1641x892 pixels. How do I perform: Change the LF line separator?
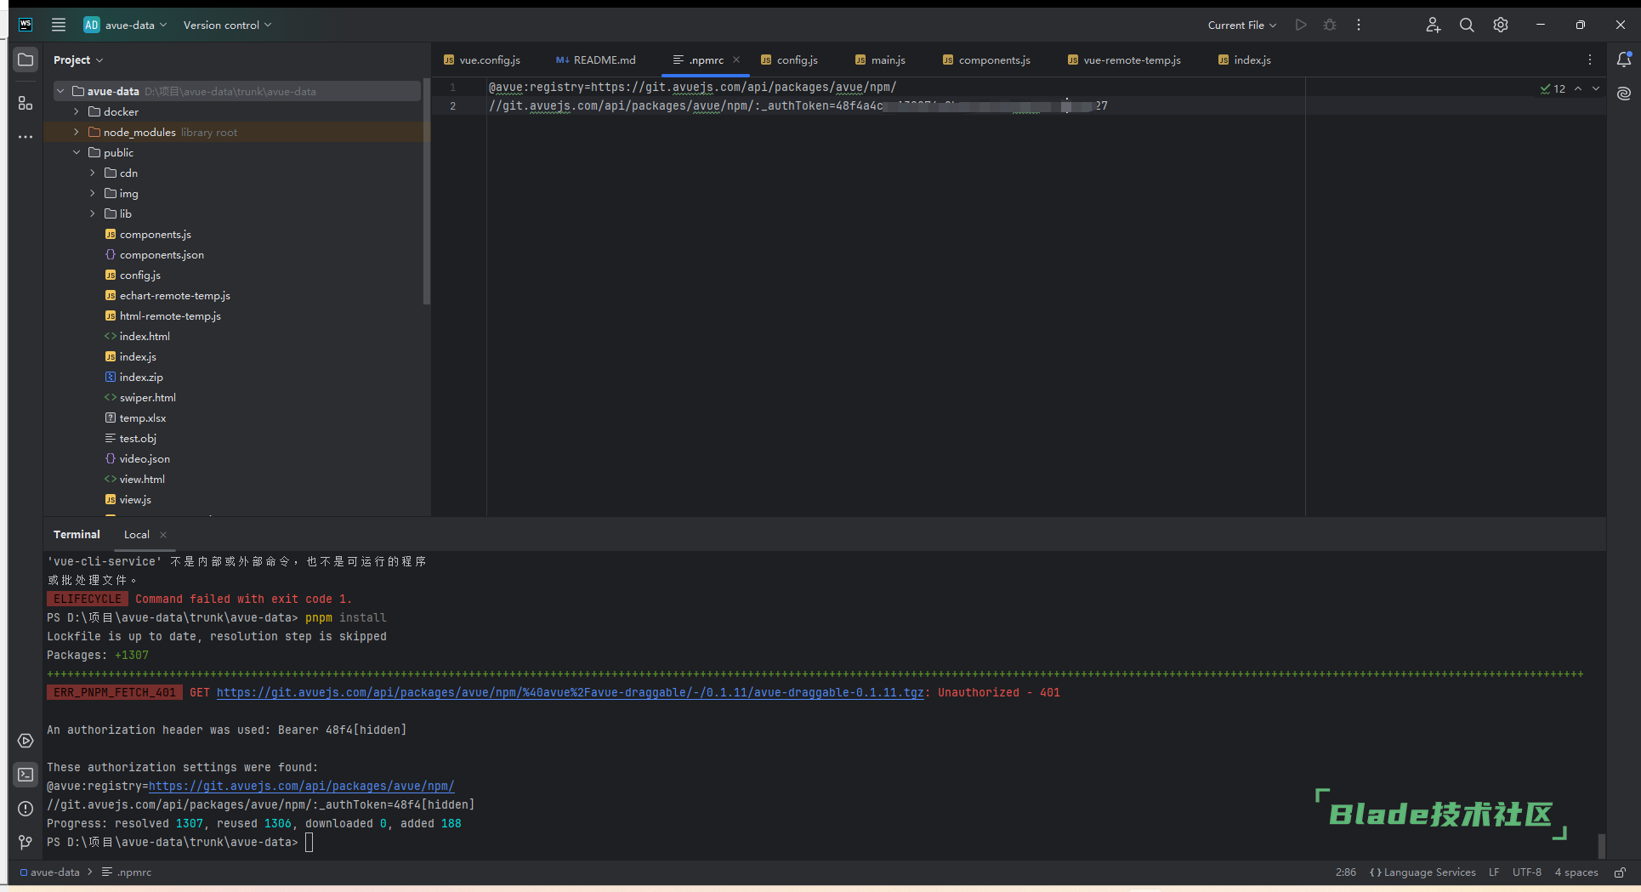[x=1494, y=872]
